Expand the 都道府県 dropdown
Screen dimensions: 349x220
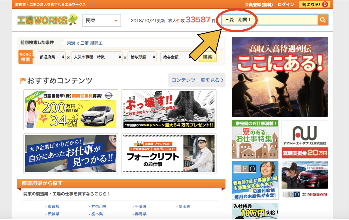point(51,57)
